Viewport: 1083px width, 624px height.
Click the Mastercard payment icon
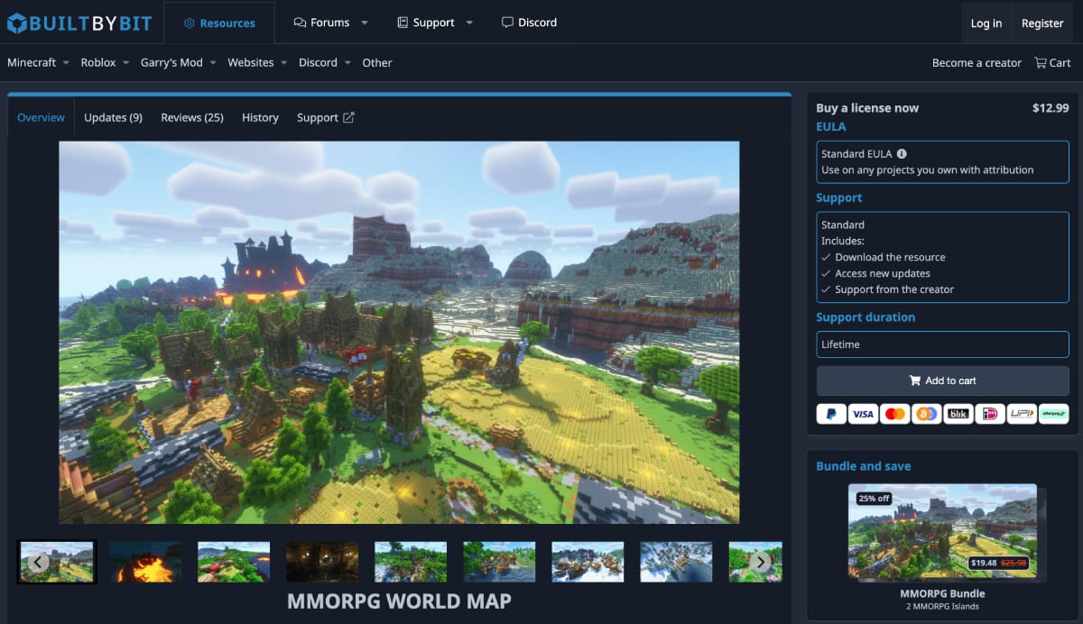click(894, 414)
